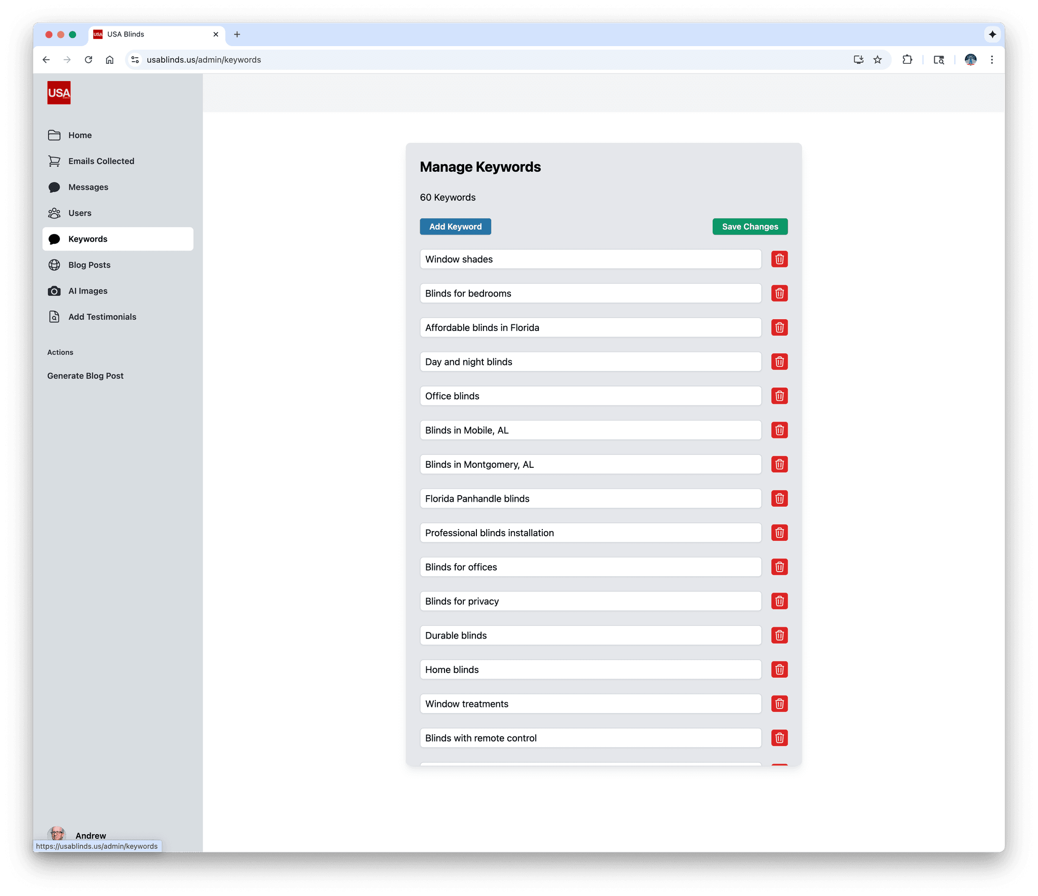Edit the 'Florida Panhandle blinds' field
This screenshot has height=896, width=1038.
(x=590, y=499)
